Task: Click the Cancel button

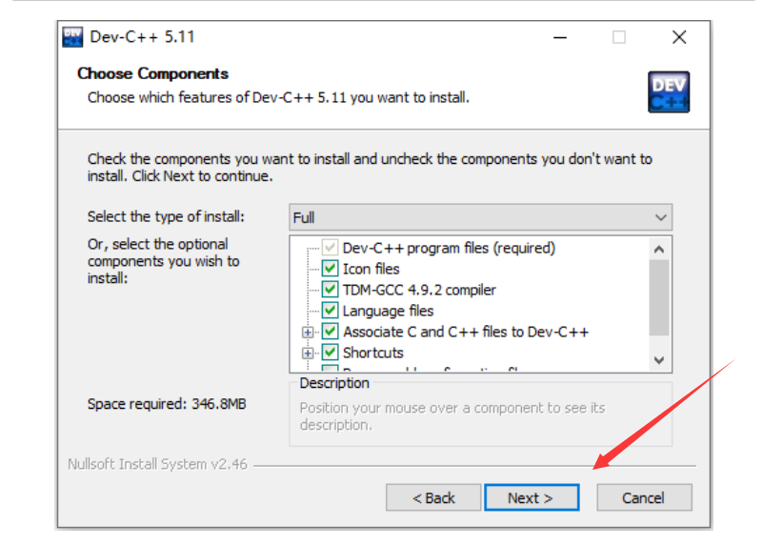Action: tap(644, 497)
